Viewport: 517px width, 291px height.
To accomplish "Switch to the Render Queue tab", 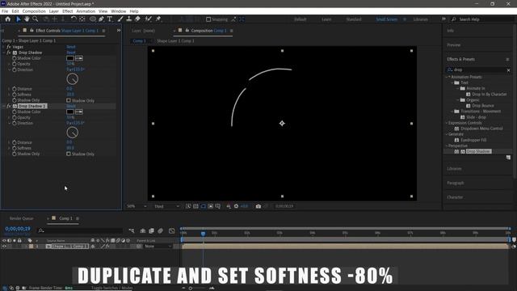I will 21,218.
